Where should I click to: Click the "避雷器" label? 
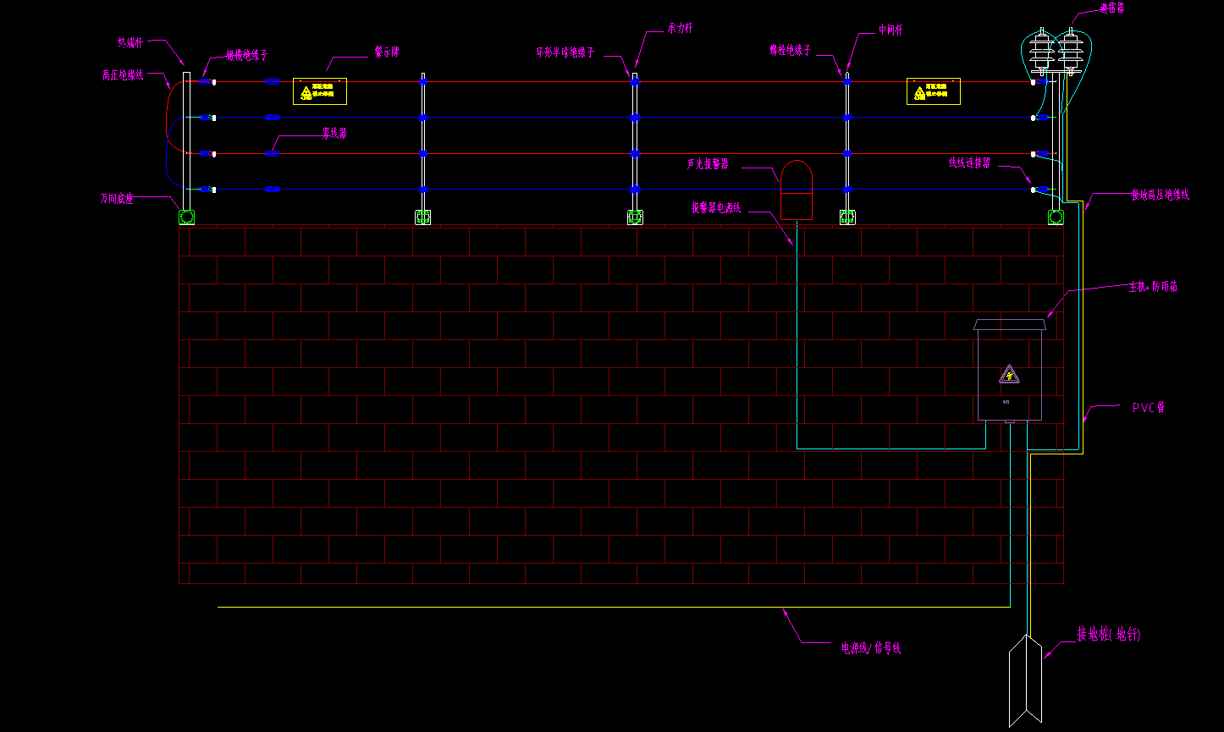tap(1113, 8)
